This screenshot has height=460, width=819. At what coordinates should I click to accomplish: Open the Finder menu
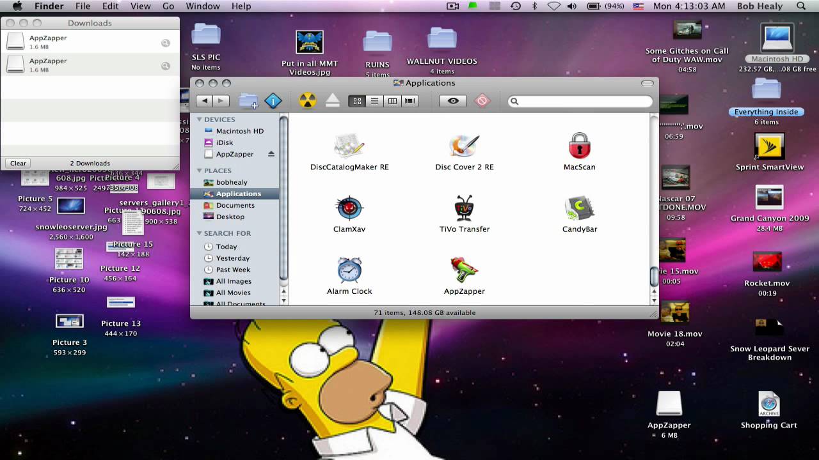49,6
